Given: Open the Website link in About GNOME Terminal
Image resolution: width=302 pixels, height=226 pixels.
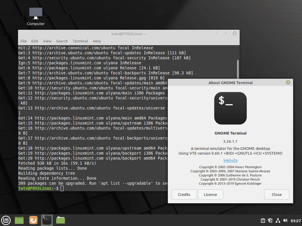Looking at the screenshot, I should coord(230,160).
